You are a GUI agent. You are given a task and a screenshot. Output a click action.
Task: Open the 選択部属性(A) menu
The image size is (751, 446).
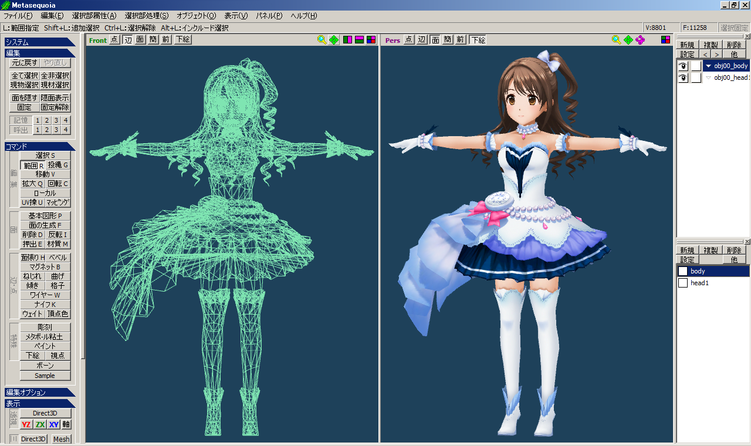click(94, 16)
